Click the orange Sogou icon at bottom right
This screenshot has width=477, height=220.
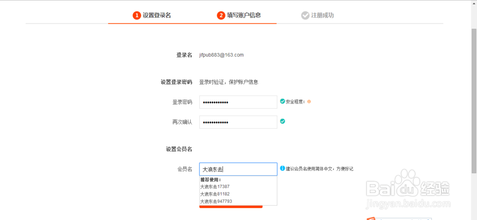[x=371, y=219]
